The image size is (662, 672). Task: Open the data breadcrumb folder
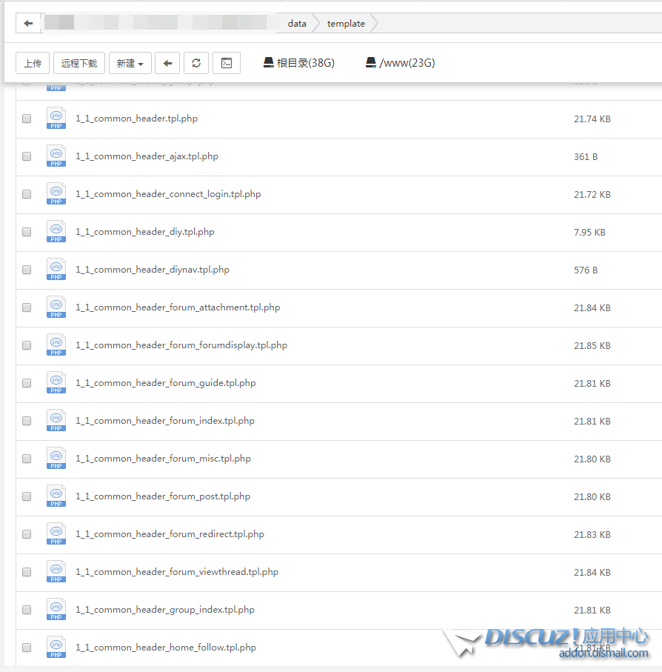click(297, 24)
